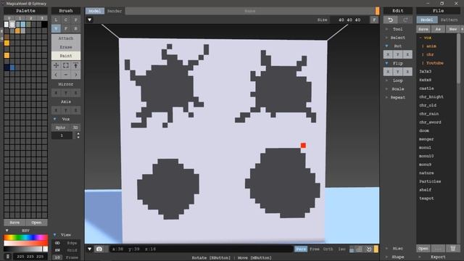Switch to the Render tab
464x261 pixels.
click(115, 11)
